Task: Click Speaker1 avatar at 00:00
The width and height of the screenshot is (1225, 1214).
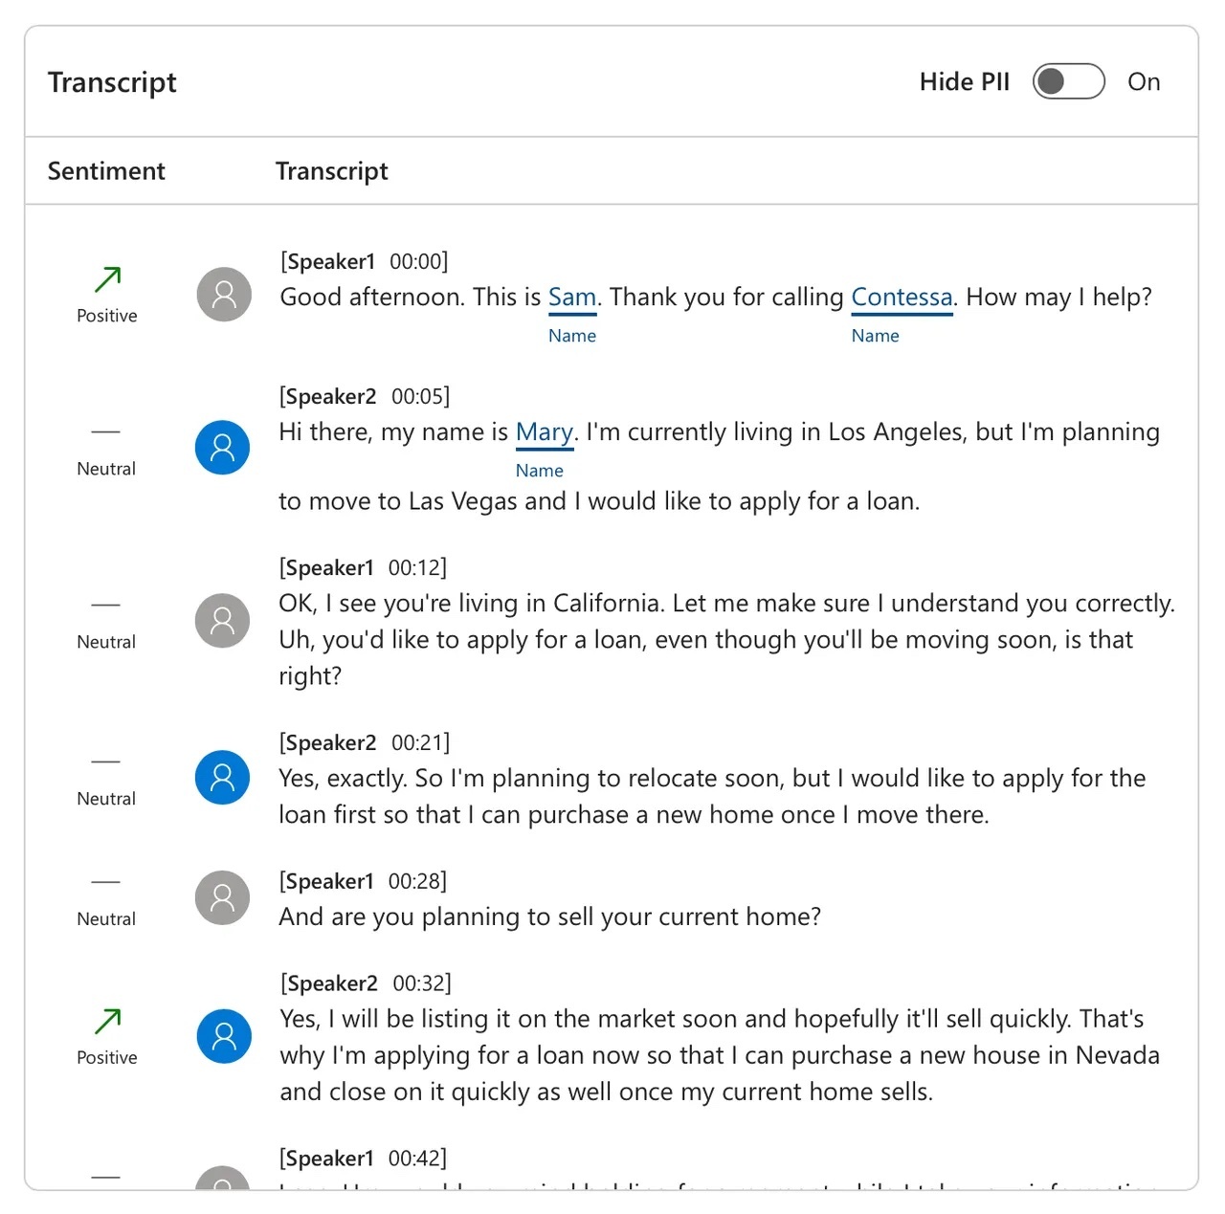Action: (224, 294)
